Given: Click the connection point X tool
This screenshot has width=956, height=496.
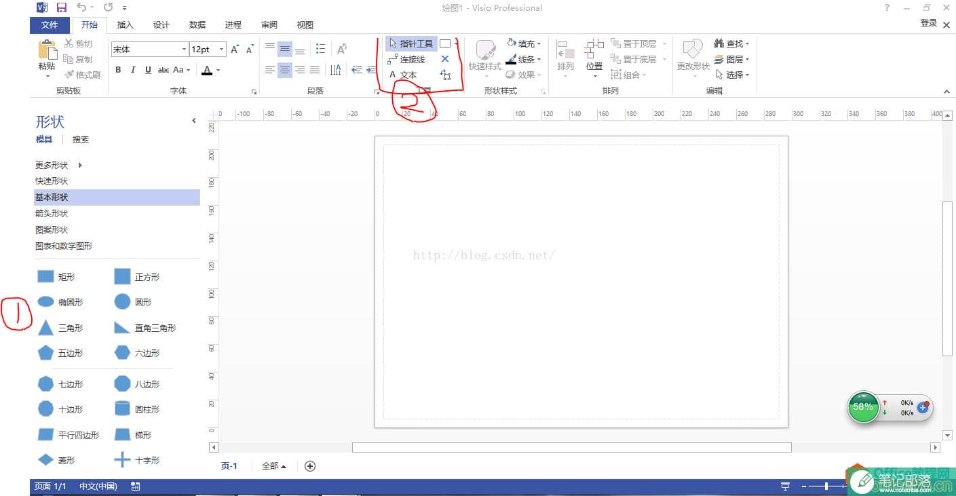Looking at the screenshot, I should [445, 59].
